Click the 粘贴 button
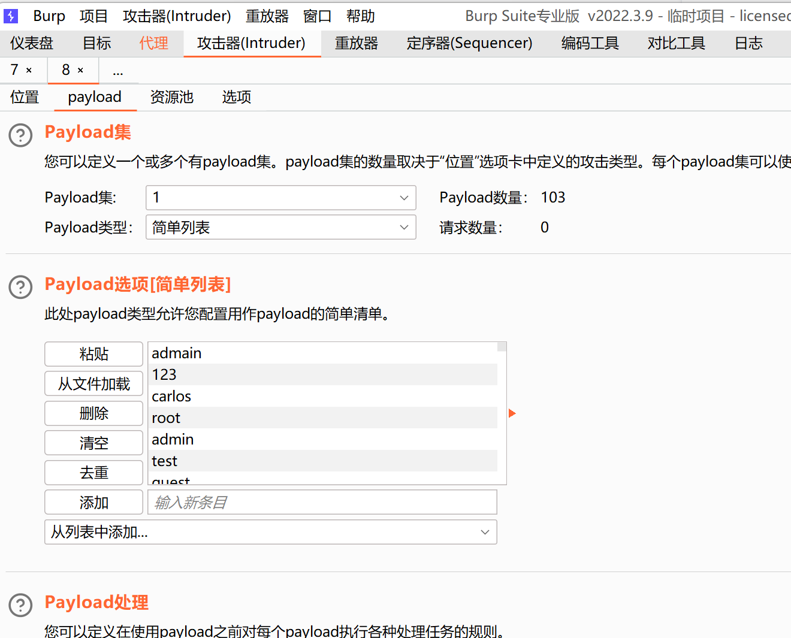The width and height of the screenshot is (791, 638). tap(93, 354)
